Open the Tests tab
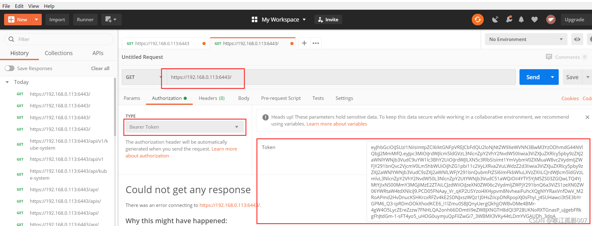This screenshot has height=226, width=592. point(318,98)
